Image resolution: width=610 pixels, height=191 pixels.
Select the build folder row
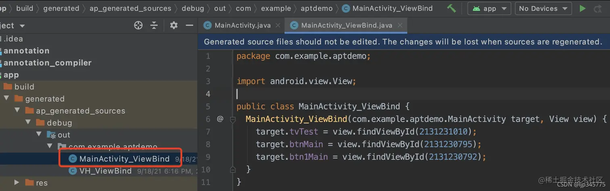[98, 87]
